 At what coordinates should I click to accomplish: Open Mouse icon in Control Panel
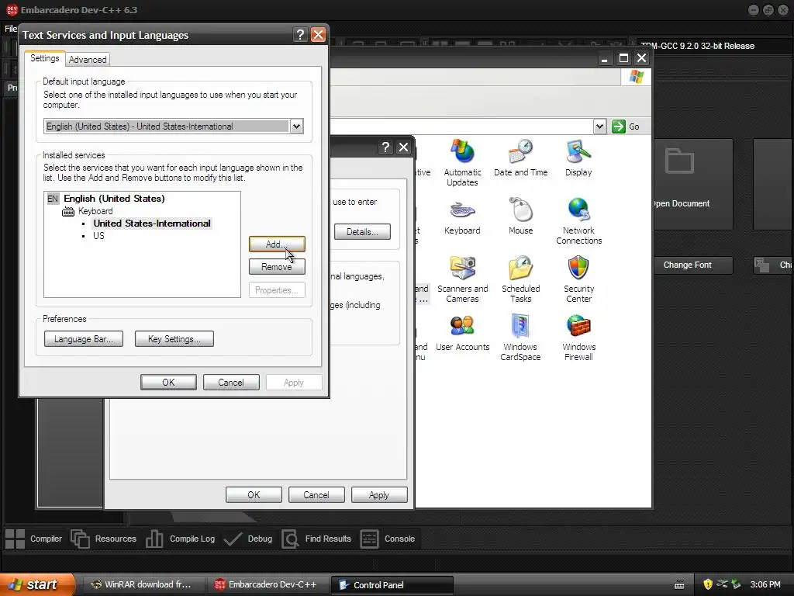click(x=520, y=217)
